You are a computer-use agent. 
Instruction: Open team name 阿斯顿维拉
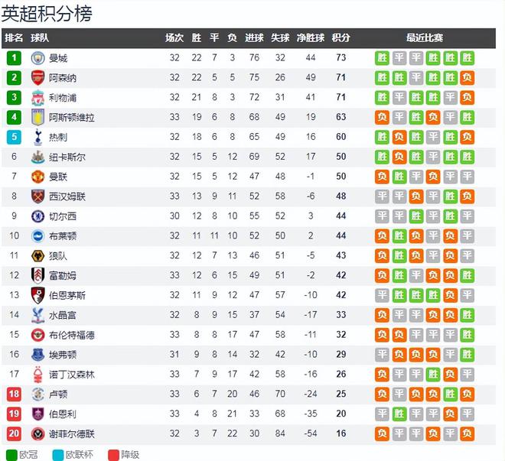point(71,118)
